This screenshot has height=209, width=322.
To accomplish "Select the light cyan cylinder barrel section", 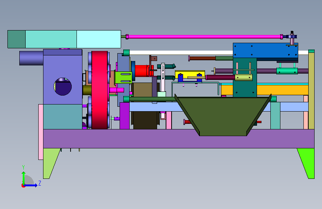I will tap(99, 39).
